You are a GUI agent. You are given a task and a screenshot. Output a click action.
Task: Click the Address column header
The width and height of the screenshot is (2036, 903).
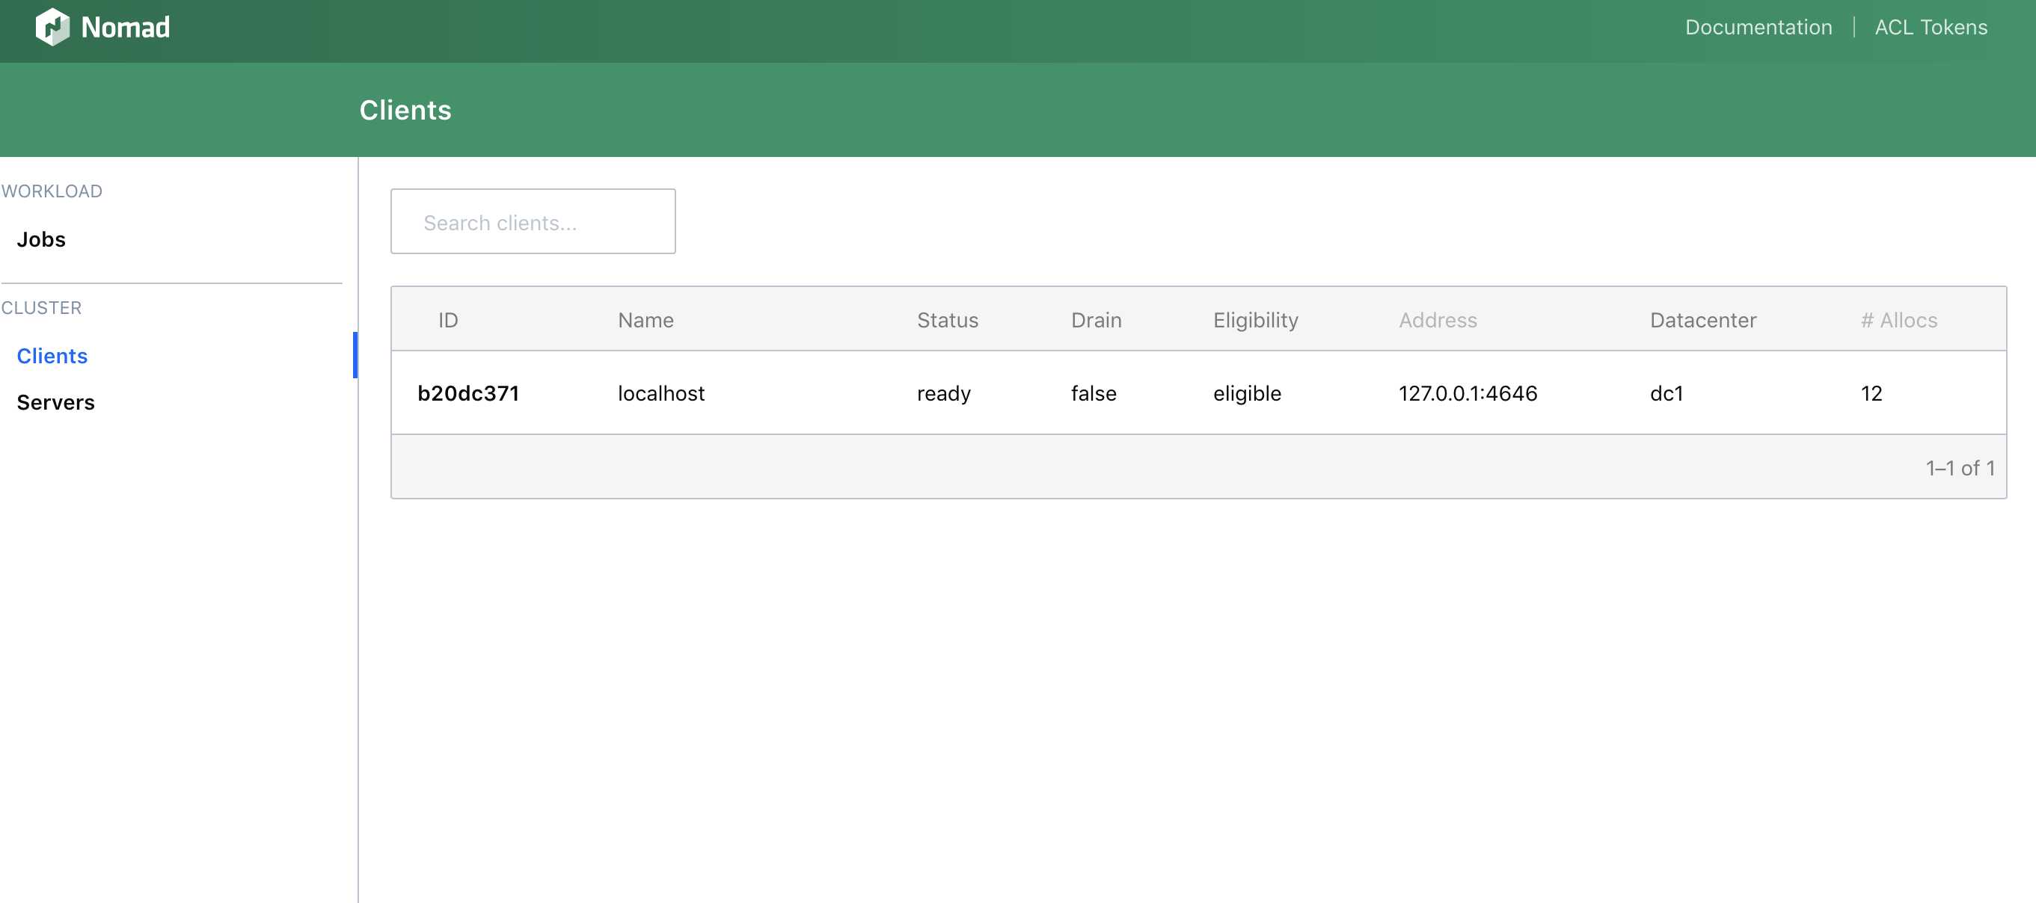coord(1437,320)
